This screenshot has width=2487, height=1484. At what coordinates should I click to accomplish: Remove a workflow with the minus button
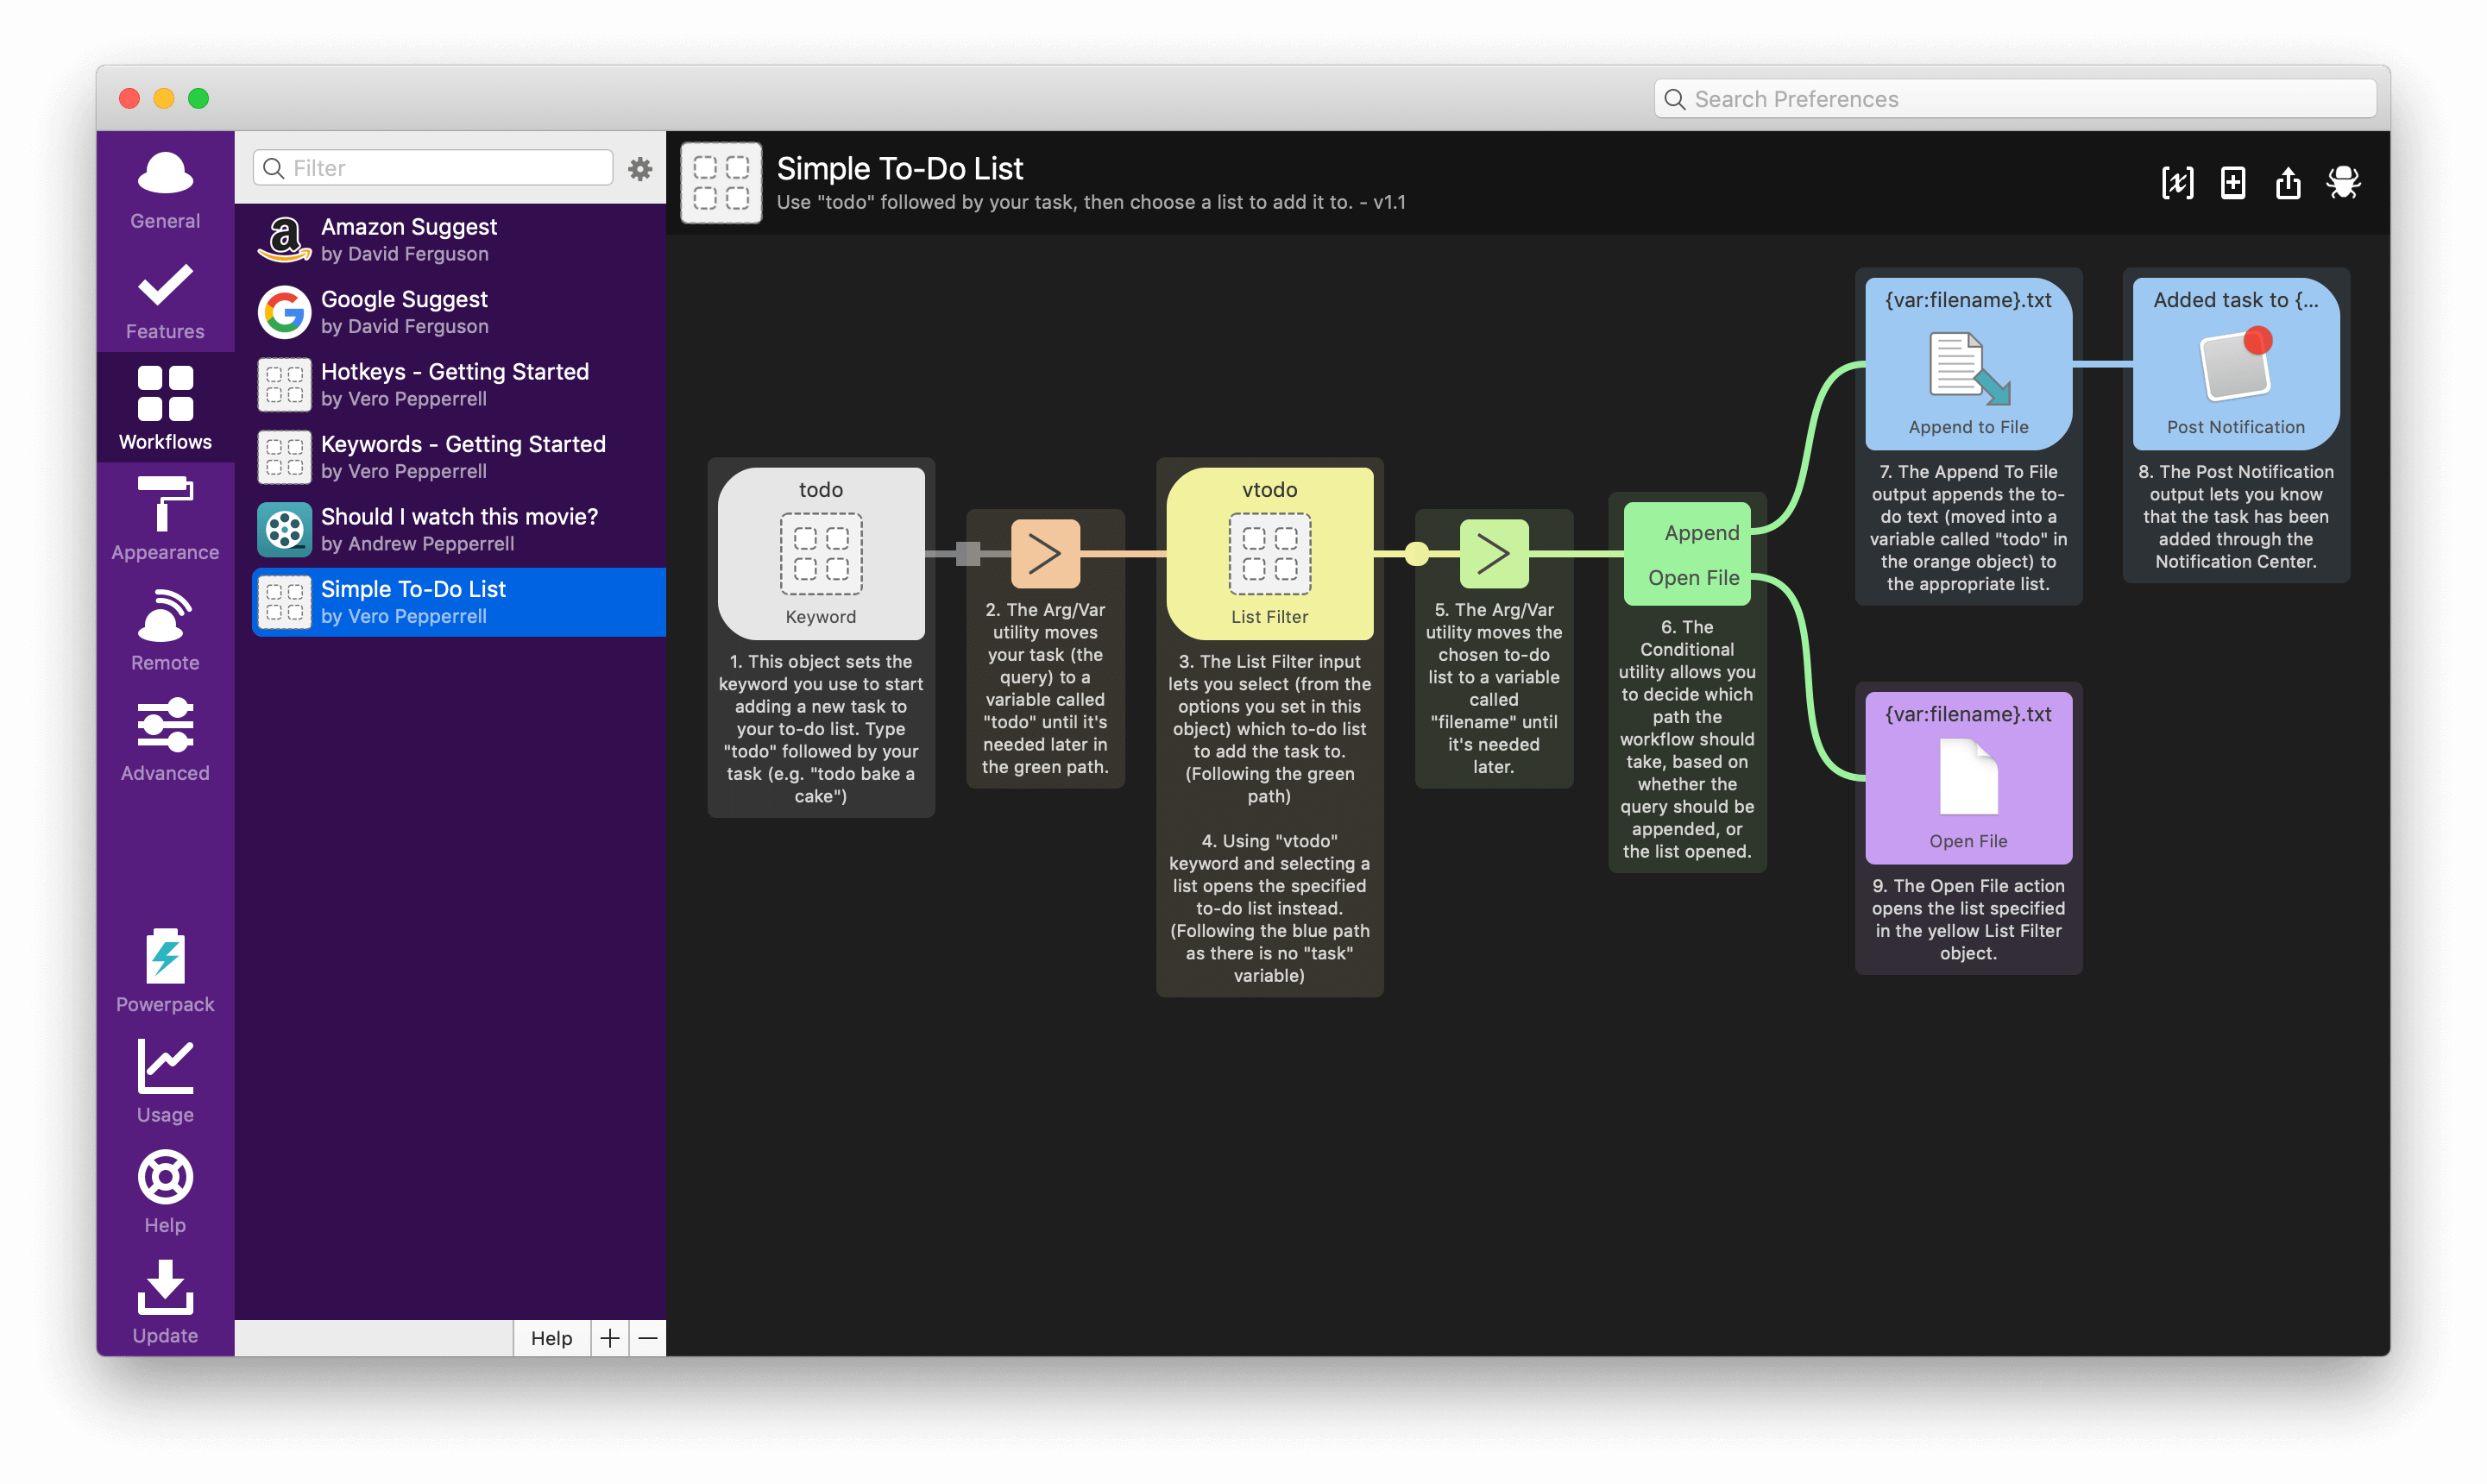tap(648, 1338)
